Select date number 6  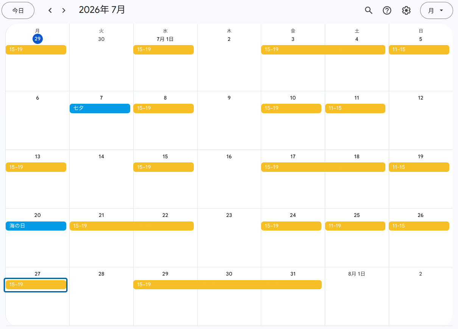(37, 98)
